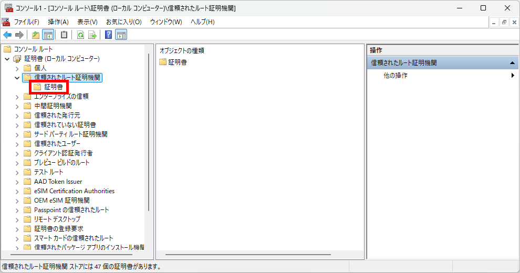
Task: Open the 操作(A) menu
Action: (x=58, y=22)
